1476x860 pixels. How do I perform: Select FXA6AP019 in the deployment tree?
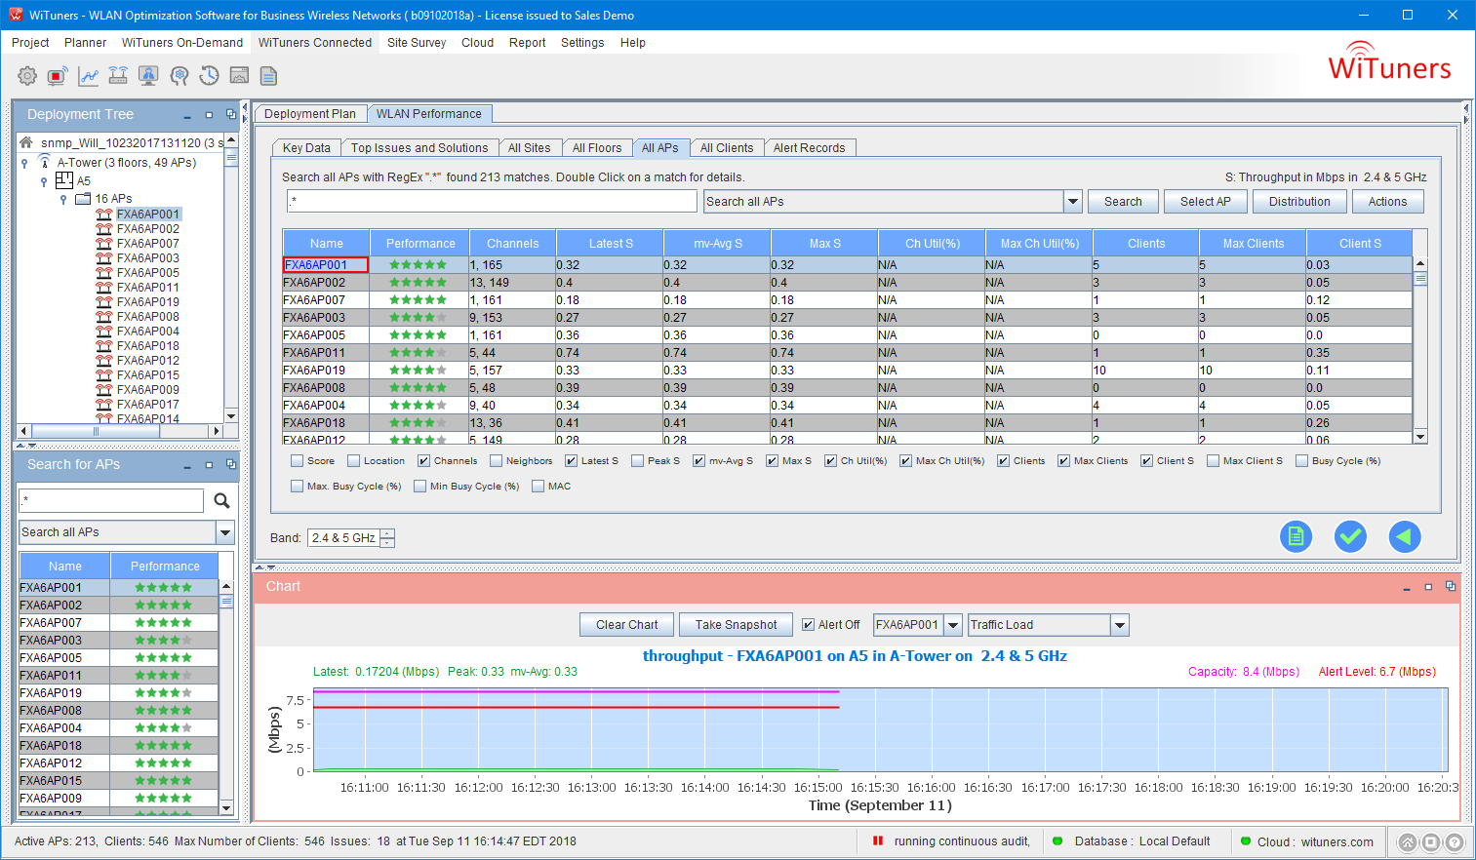coord(148,302)
